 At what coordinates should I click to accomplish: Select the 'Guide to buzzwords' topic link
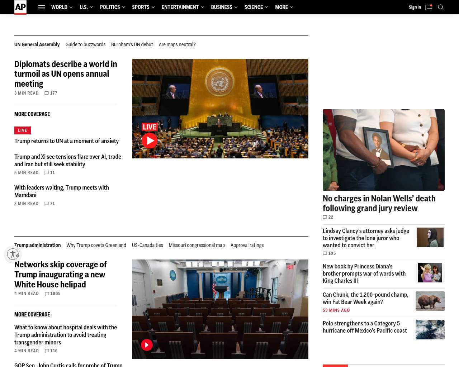tap(85, 44)
